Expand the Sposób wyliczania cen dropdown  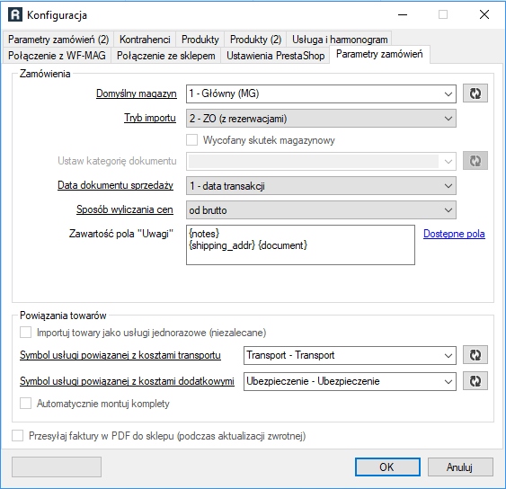click(x=321, y=210)
